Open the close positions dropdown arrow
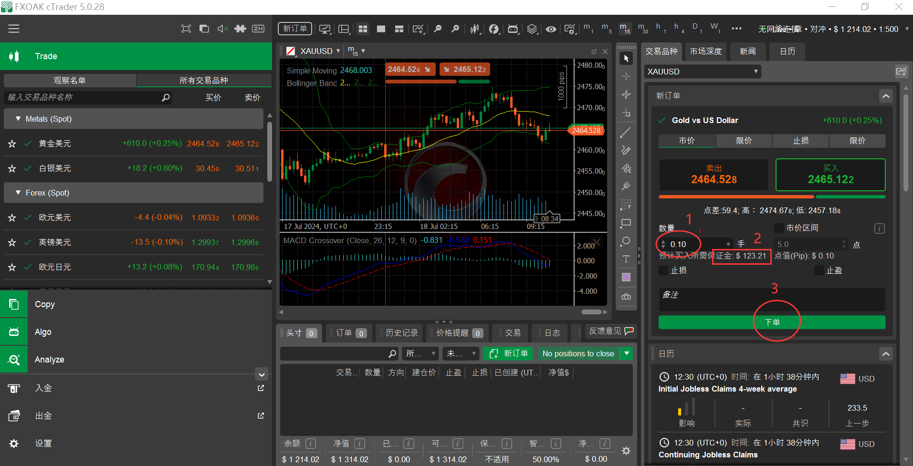Screen dimensions: 913x466 pyautogui.click(x=627, y=353)
